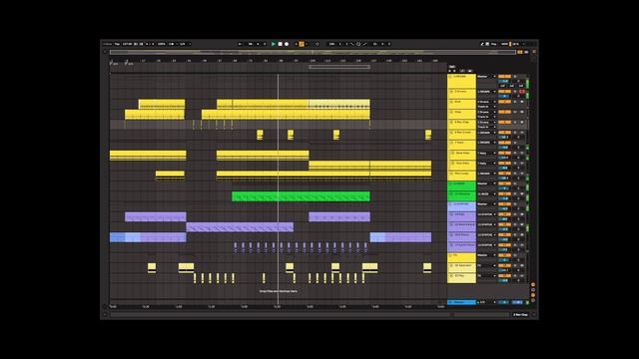
Task: Click red-lit button on 2 Drums track
Action: [522, 92]
